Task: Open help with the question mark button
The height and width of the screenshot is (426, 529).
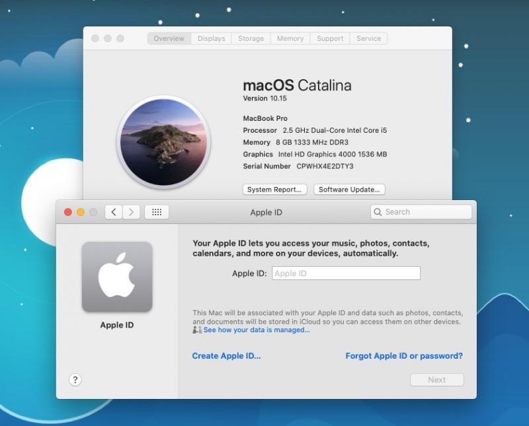Action: [x=75, y=380]
